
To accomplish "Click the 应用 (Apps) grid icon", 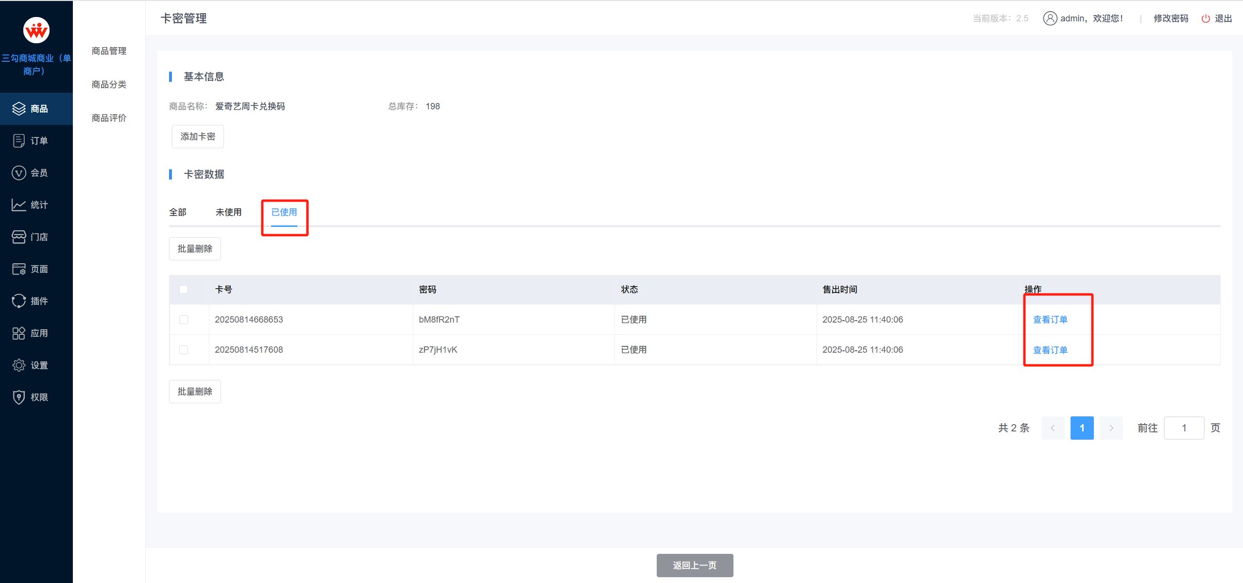I will coord(18,333).
